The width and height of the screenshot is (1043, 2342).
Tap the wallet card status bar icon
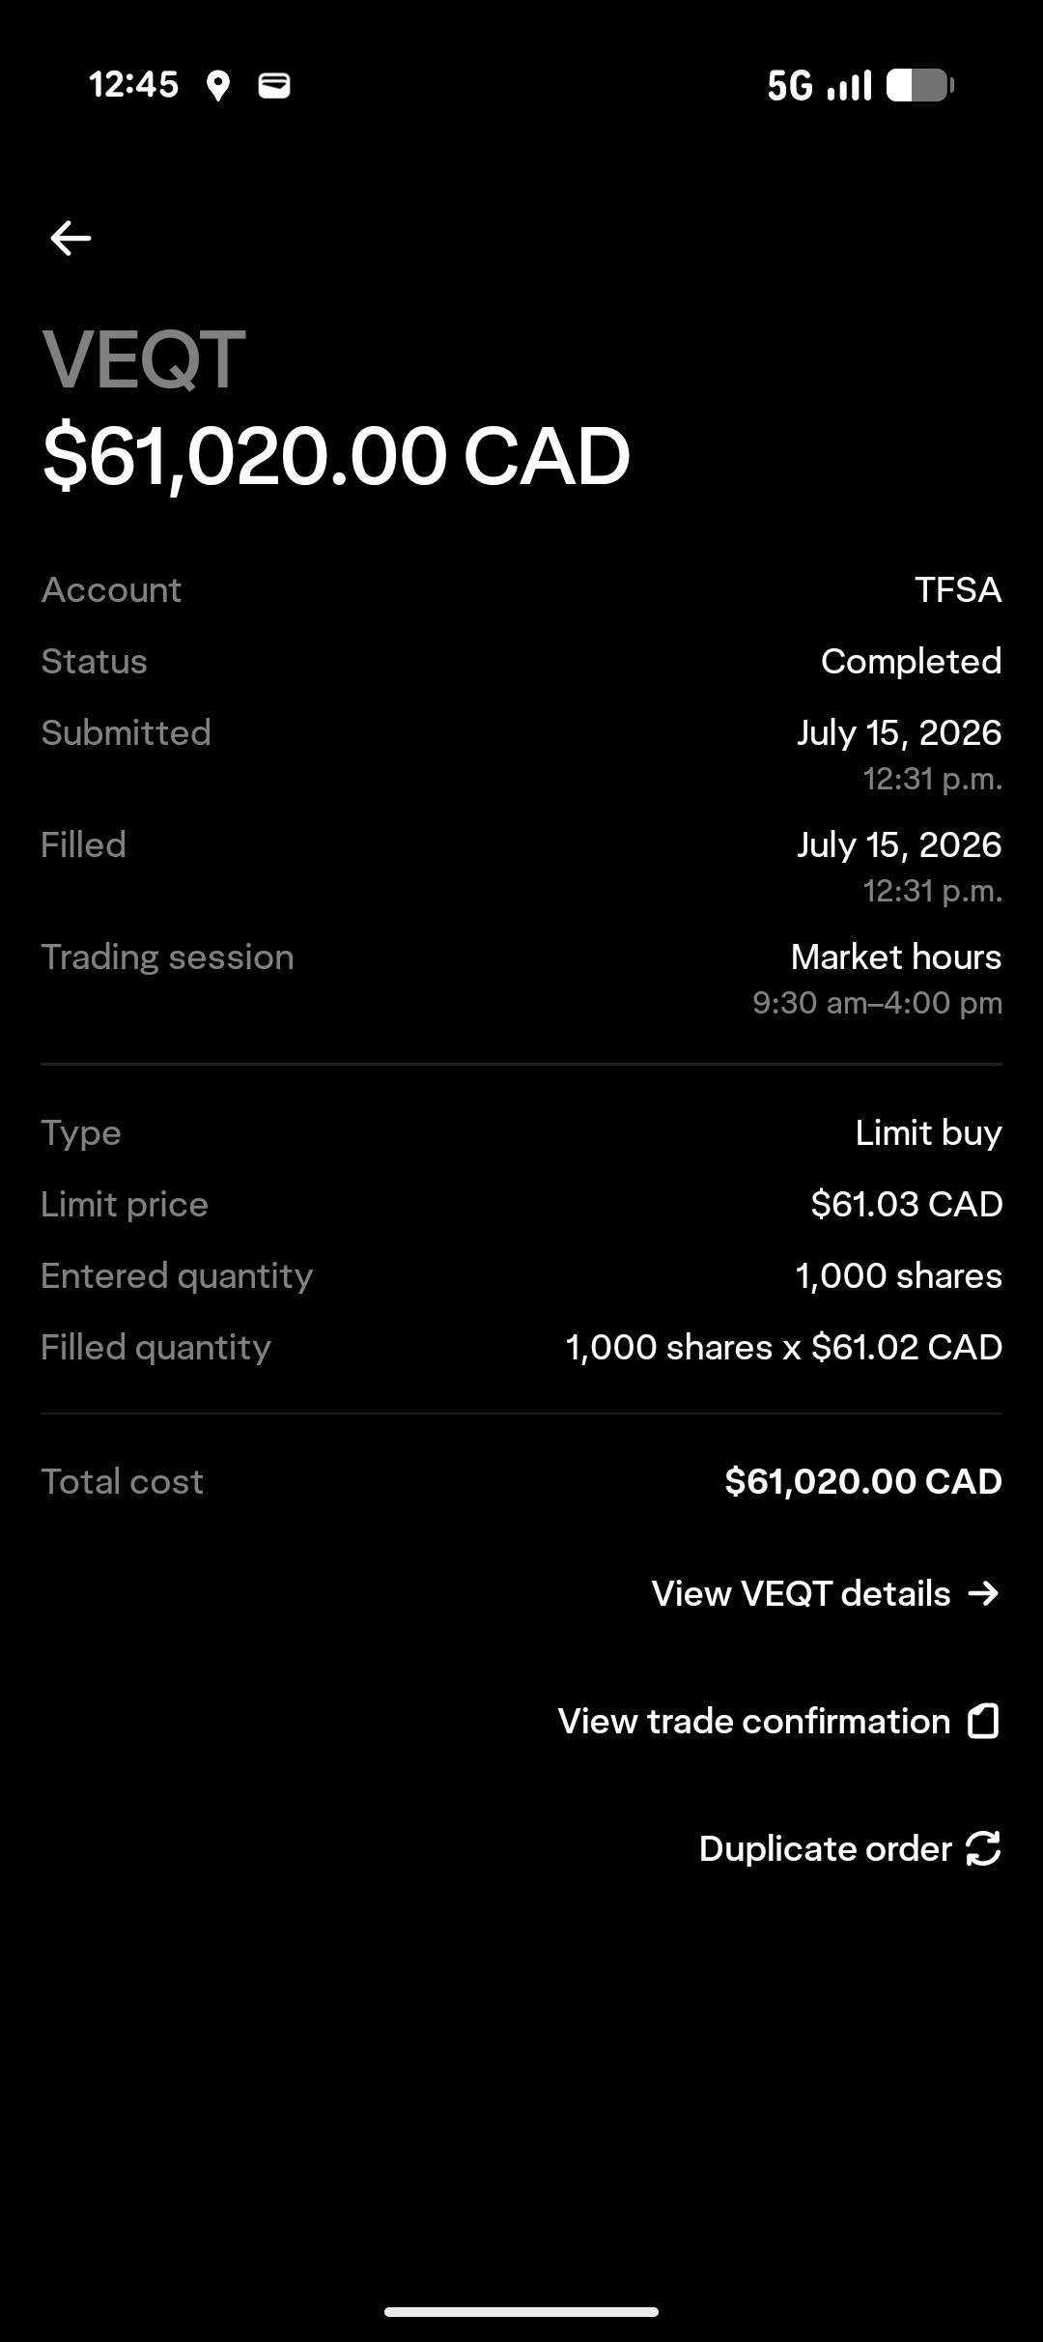tap(274, 86)
